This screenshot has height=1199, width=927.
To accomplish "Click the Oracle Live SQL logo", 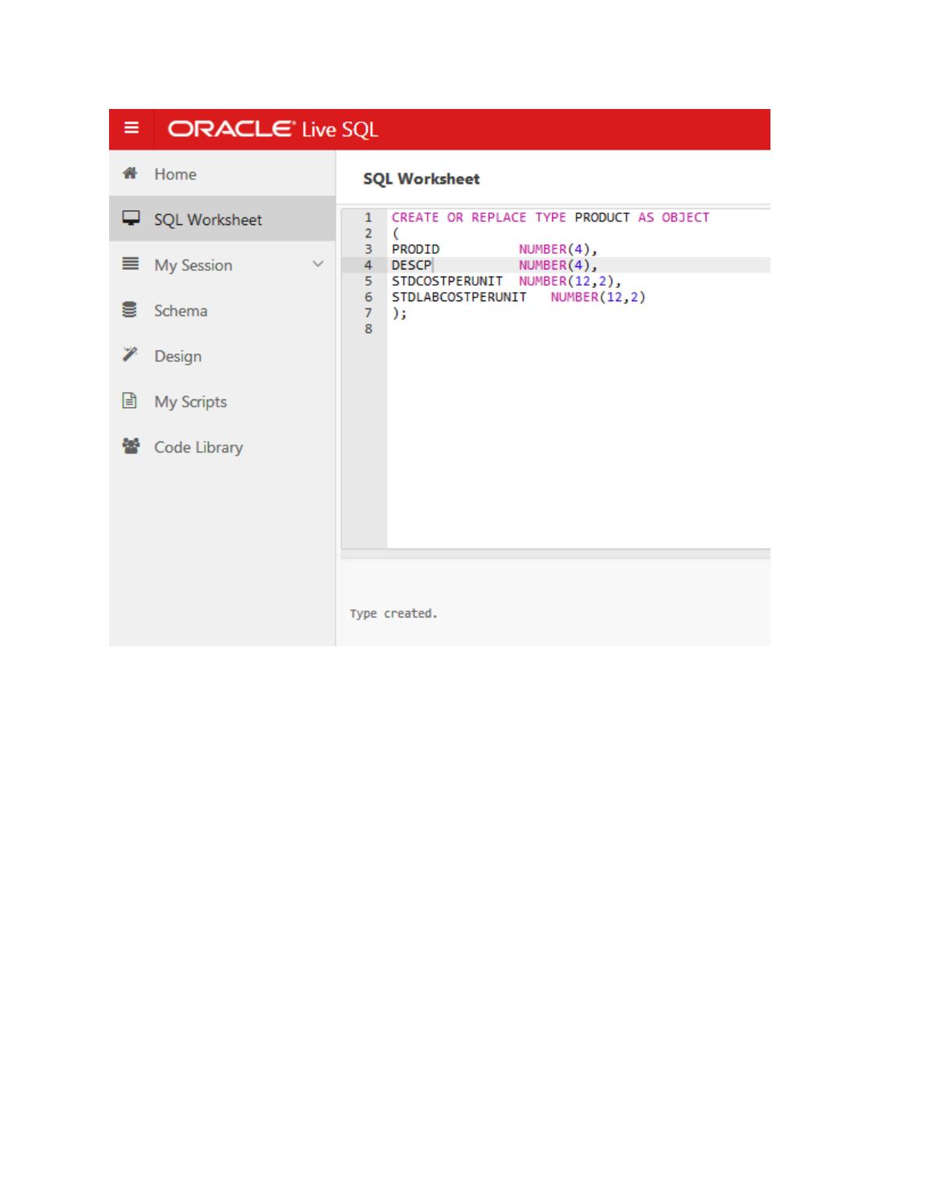I will pos(273,129).
